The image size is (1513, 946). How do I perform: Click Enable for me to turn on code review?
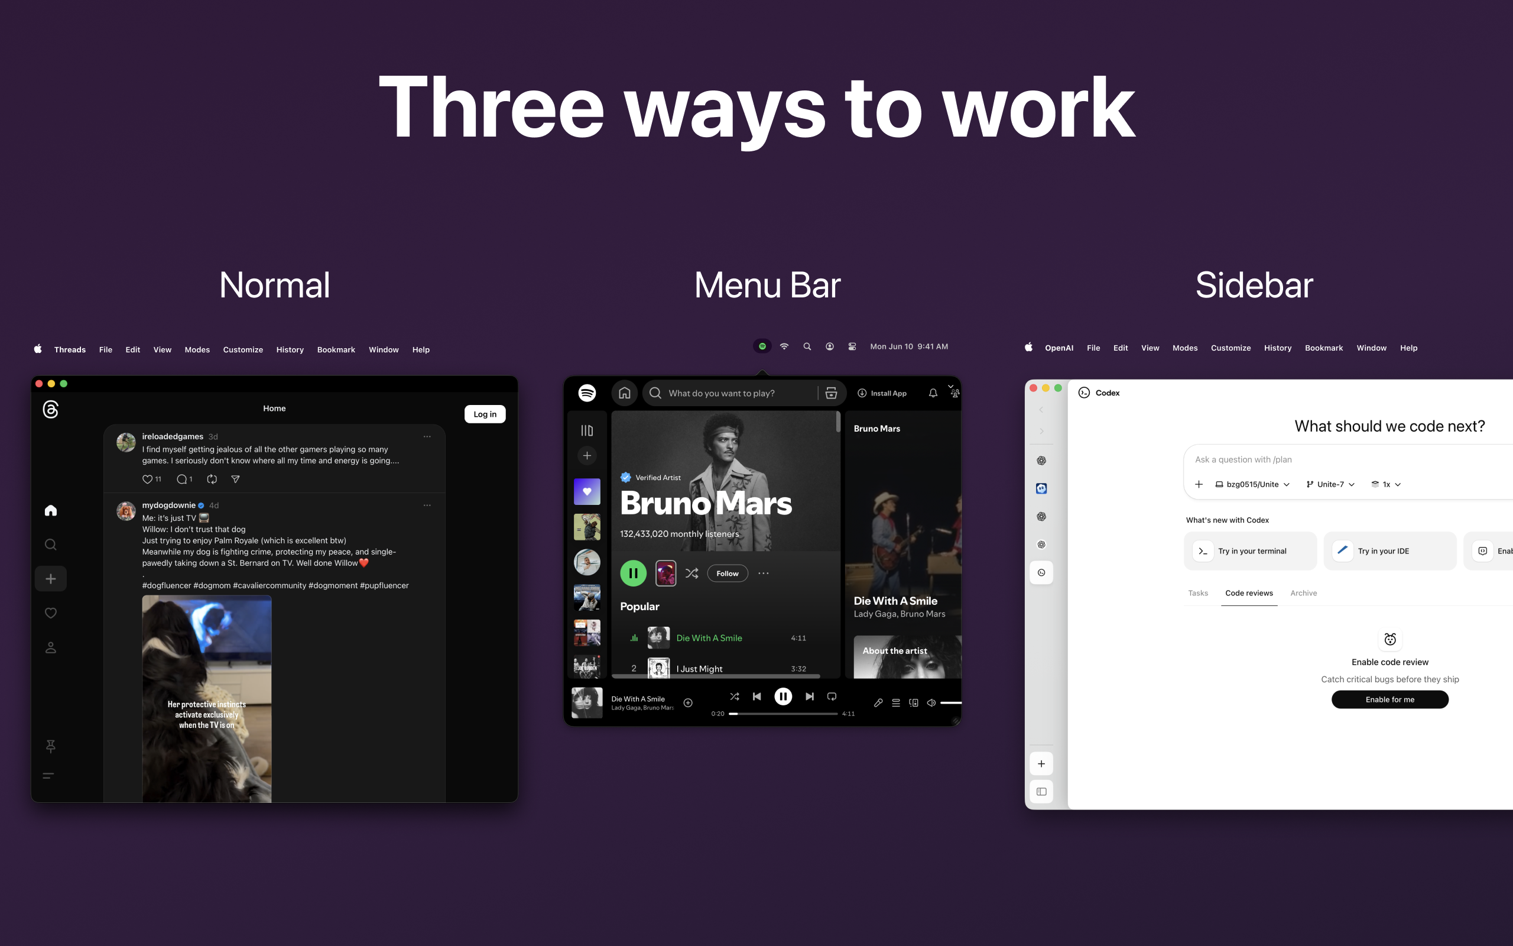pos(1389,699)
